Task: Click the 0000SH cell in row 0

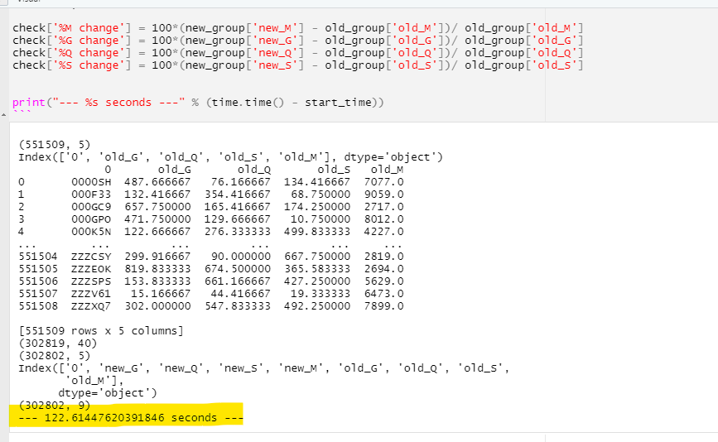Action: [91, 181]
